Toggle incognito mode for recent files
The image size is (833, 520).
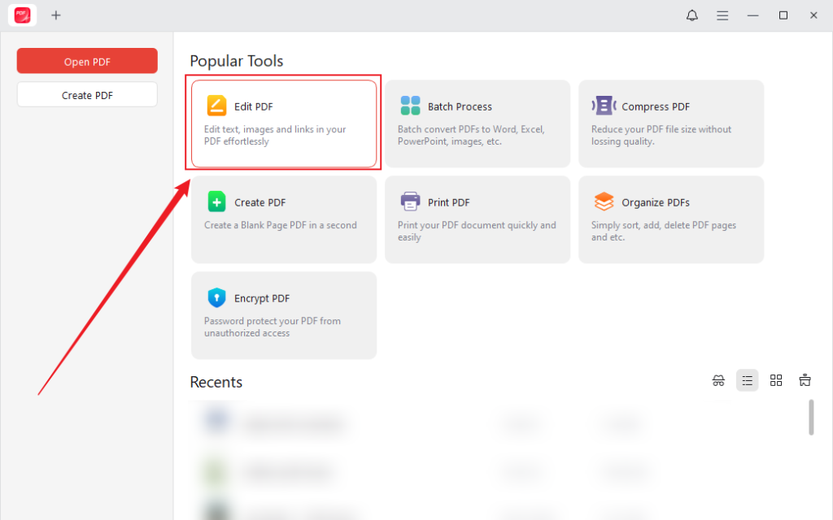click(x=718, y=380)
